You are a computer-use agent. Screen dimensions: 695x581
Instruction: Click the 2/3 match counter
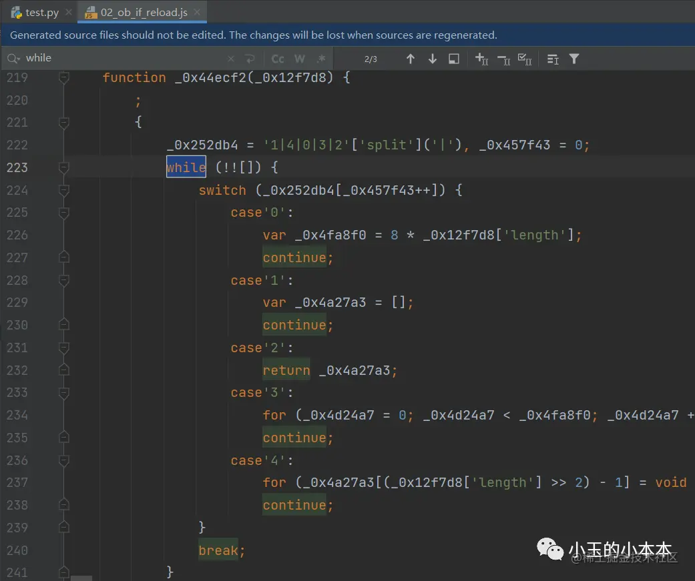coord(371,59)
